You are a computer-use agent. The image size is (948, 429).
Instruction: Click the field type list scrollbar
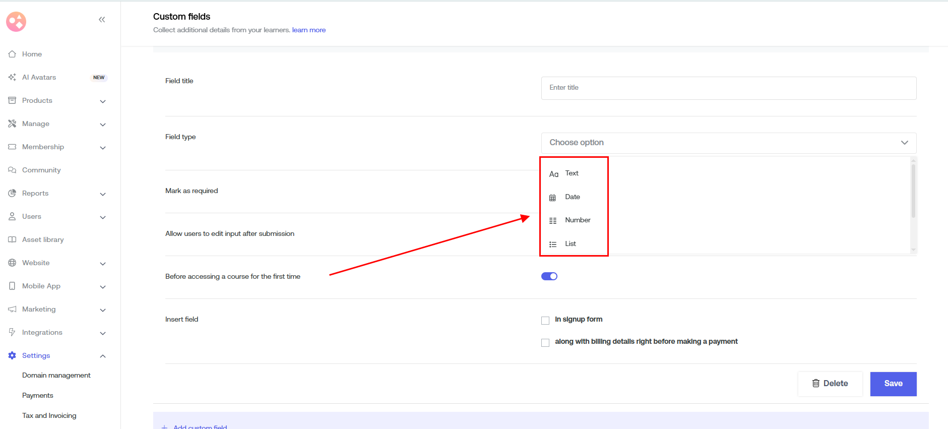coord(913,192)
